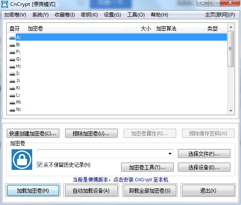Open the 主页[联网](P) menu
The width and height of the screenshot is (241, 205).
coord(220,15)
